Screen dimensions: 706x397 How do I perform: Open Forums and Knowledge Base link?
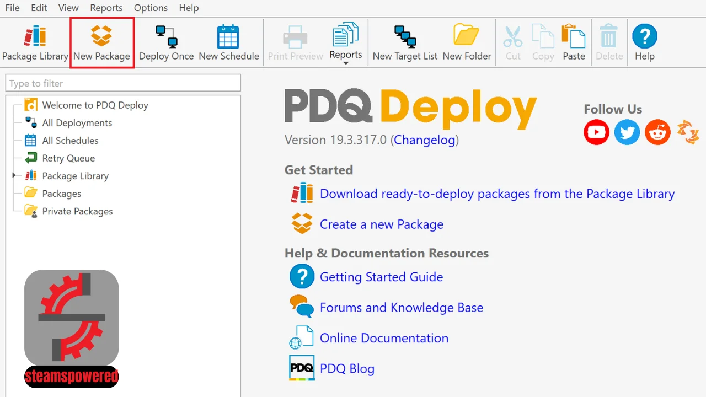point(402,308)
